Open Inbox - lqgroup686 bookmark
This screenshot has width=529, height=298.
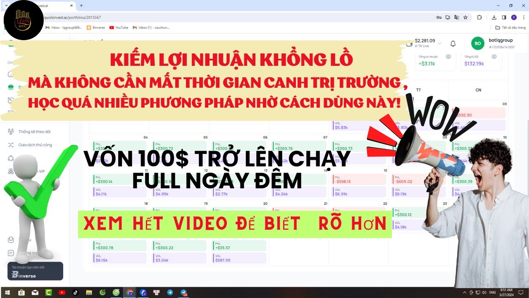tap(64, 28)
